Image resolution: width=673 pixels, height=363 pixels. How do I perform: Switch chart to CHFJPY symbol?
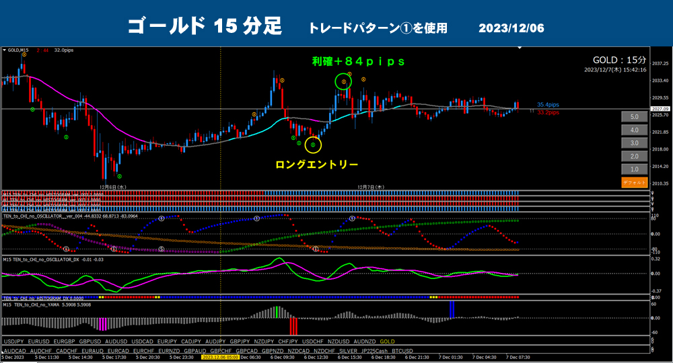[x=288, y=341]
